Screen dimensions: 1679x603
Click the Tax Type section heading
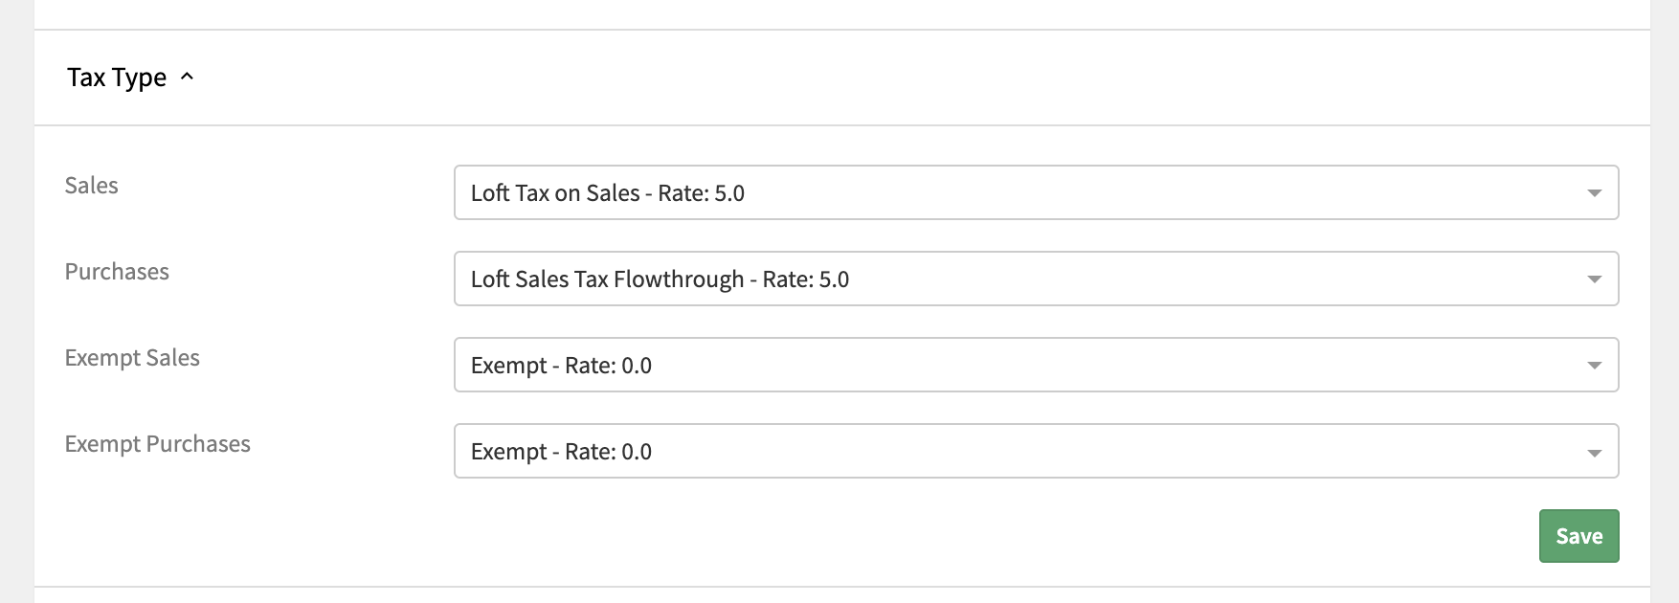(x=117, y=78)
